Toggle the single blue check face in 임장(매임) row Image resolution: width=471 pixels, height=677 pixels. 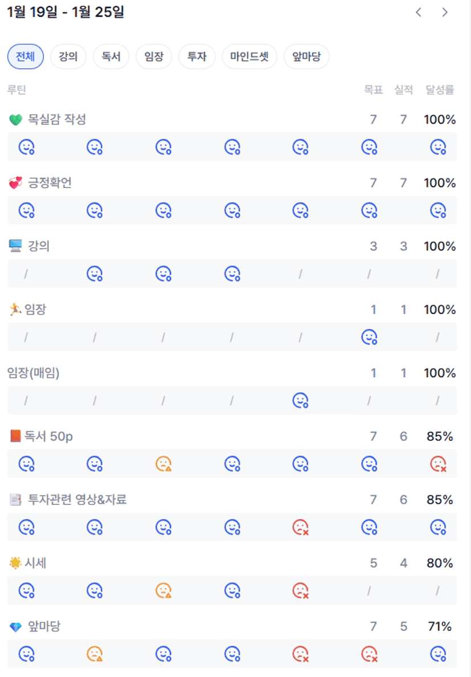[x=300, y=401]
